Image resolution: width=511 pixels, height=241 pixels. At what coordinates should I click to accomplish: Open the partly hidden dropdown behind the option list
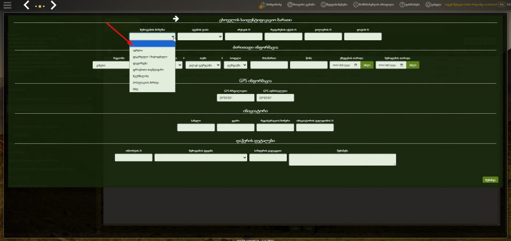pos(179,65)
